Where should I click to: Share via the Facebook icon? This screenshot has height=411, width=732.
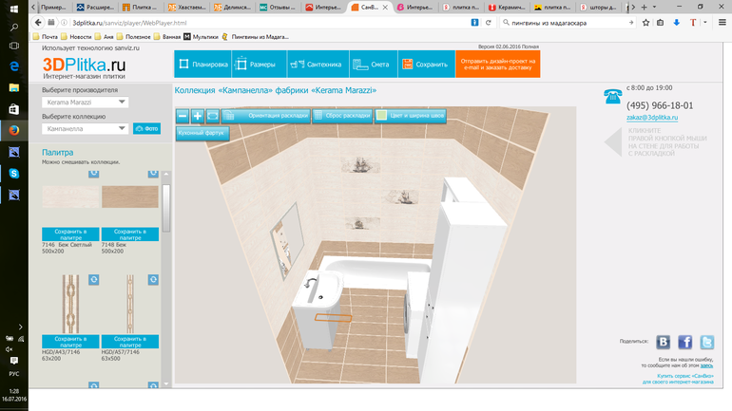[684, 343]
